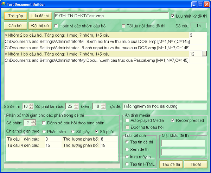
Task: Click the first Mật khẩu đề thi field
Action: [x=183, y=143]
